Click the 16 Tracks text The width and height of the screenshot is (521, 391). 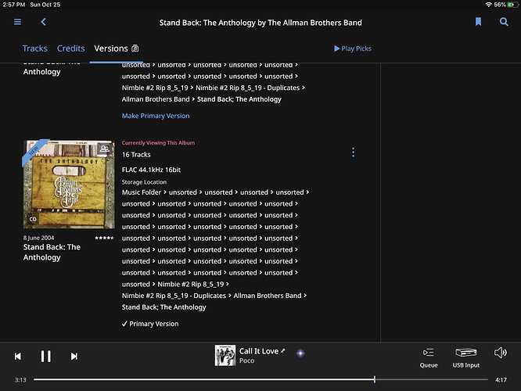point(136,155)
